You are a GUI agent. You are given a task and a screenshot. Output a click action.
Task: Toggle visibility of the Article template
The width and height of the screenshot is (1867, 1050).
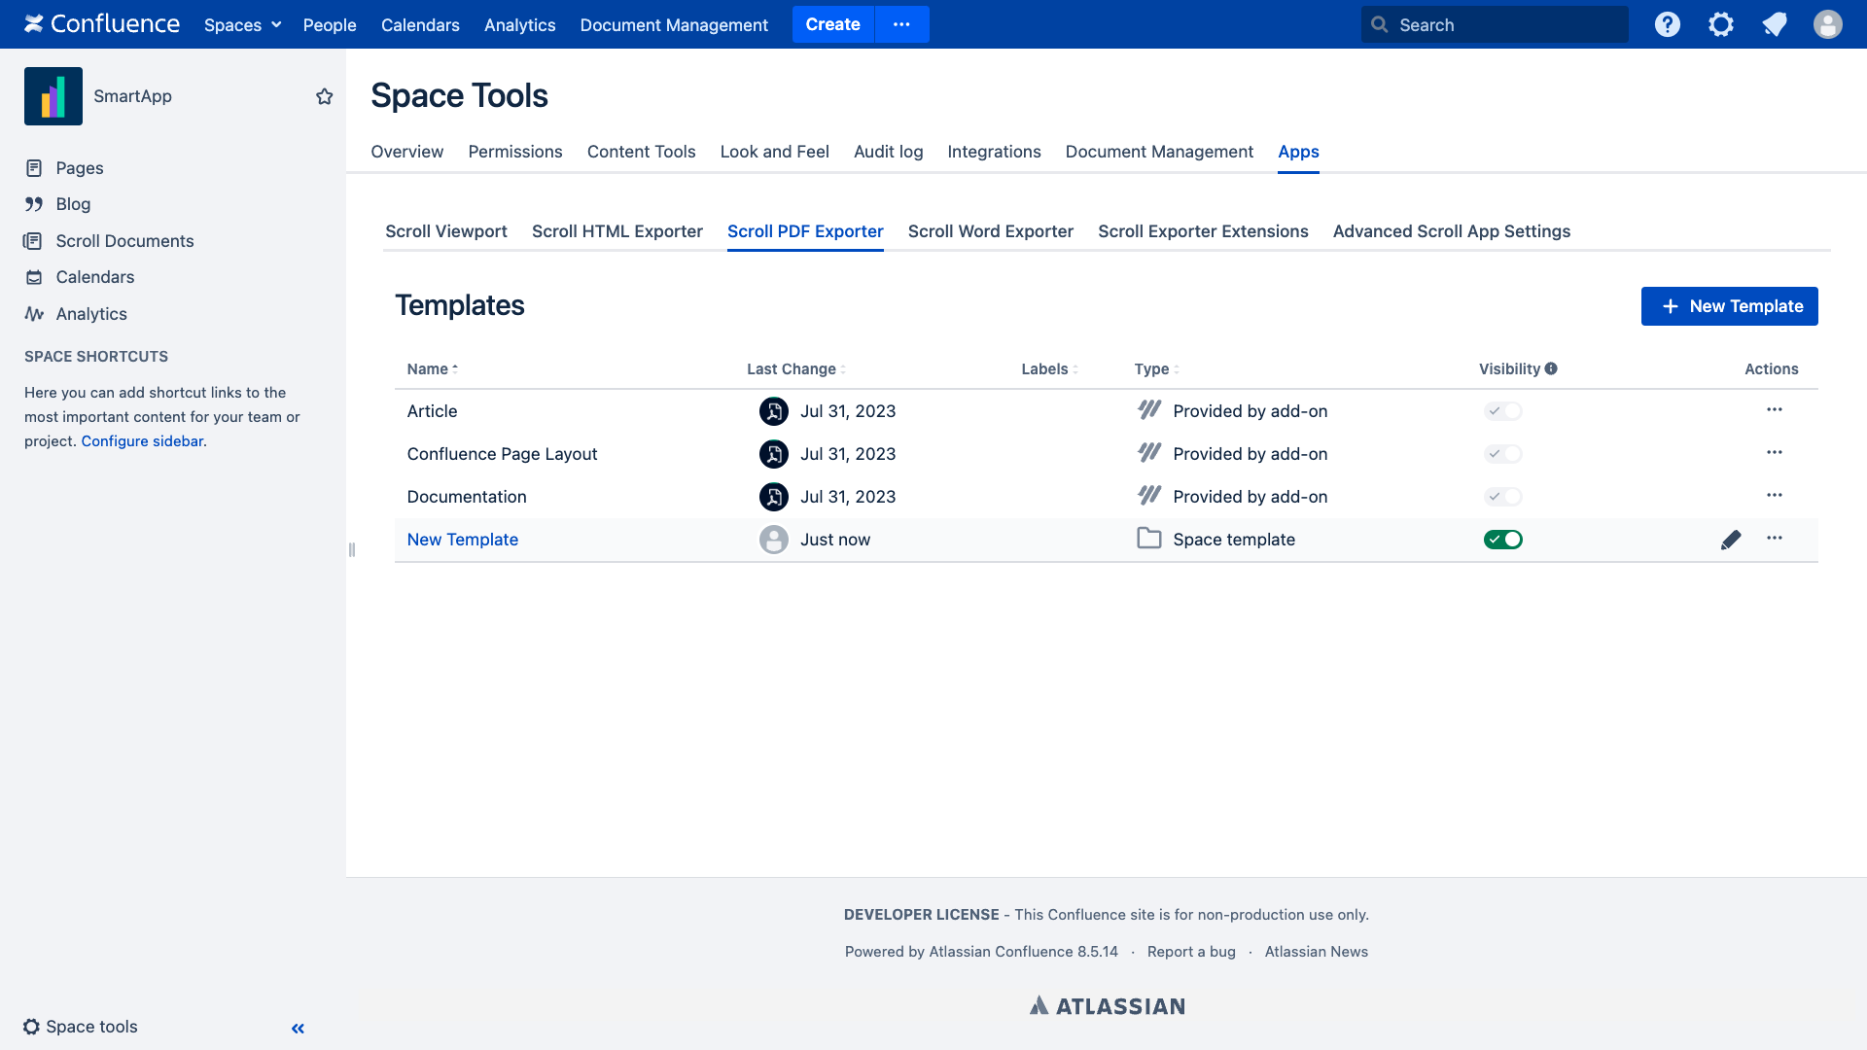tap(1502, 411)
